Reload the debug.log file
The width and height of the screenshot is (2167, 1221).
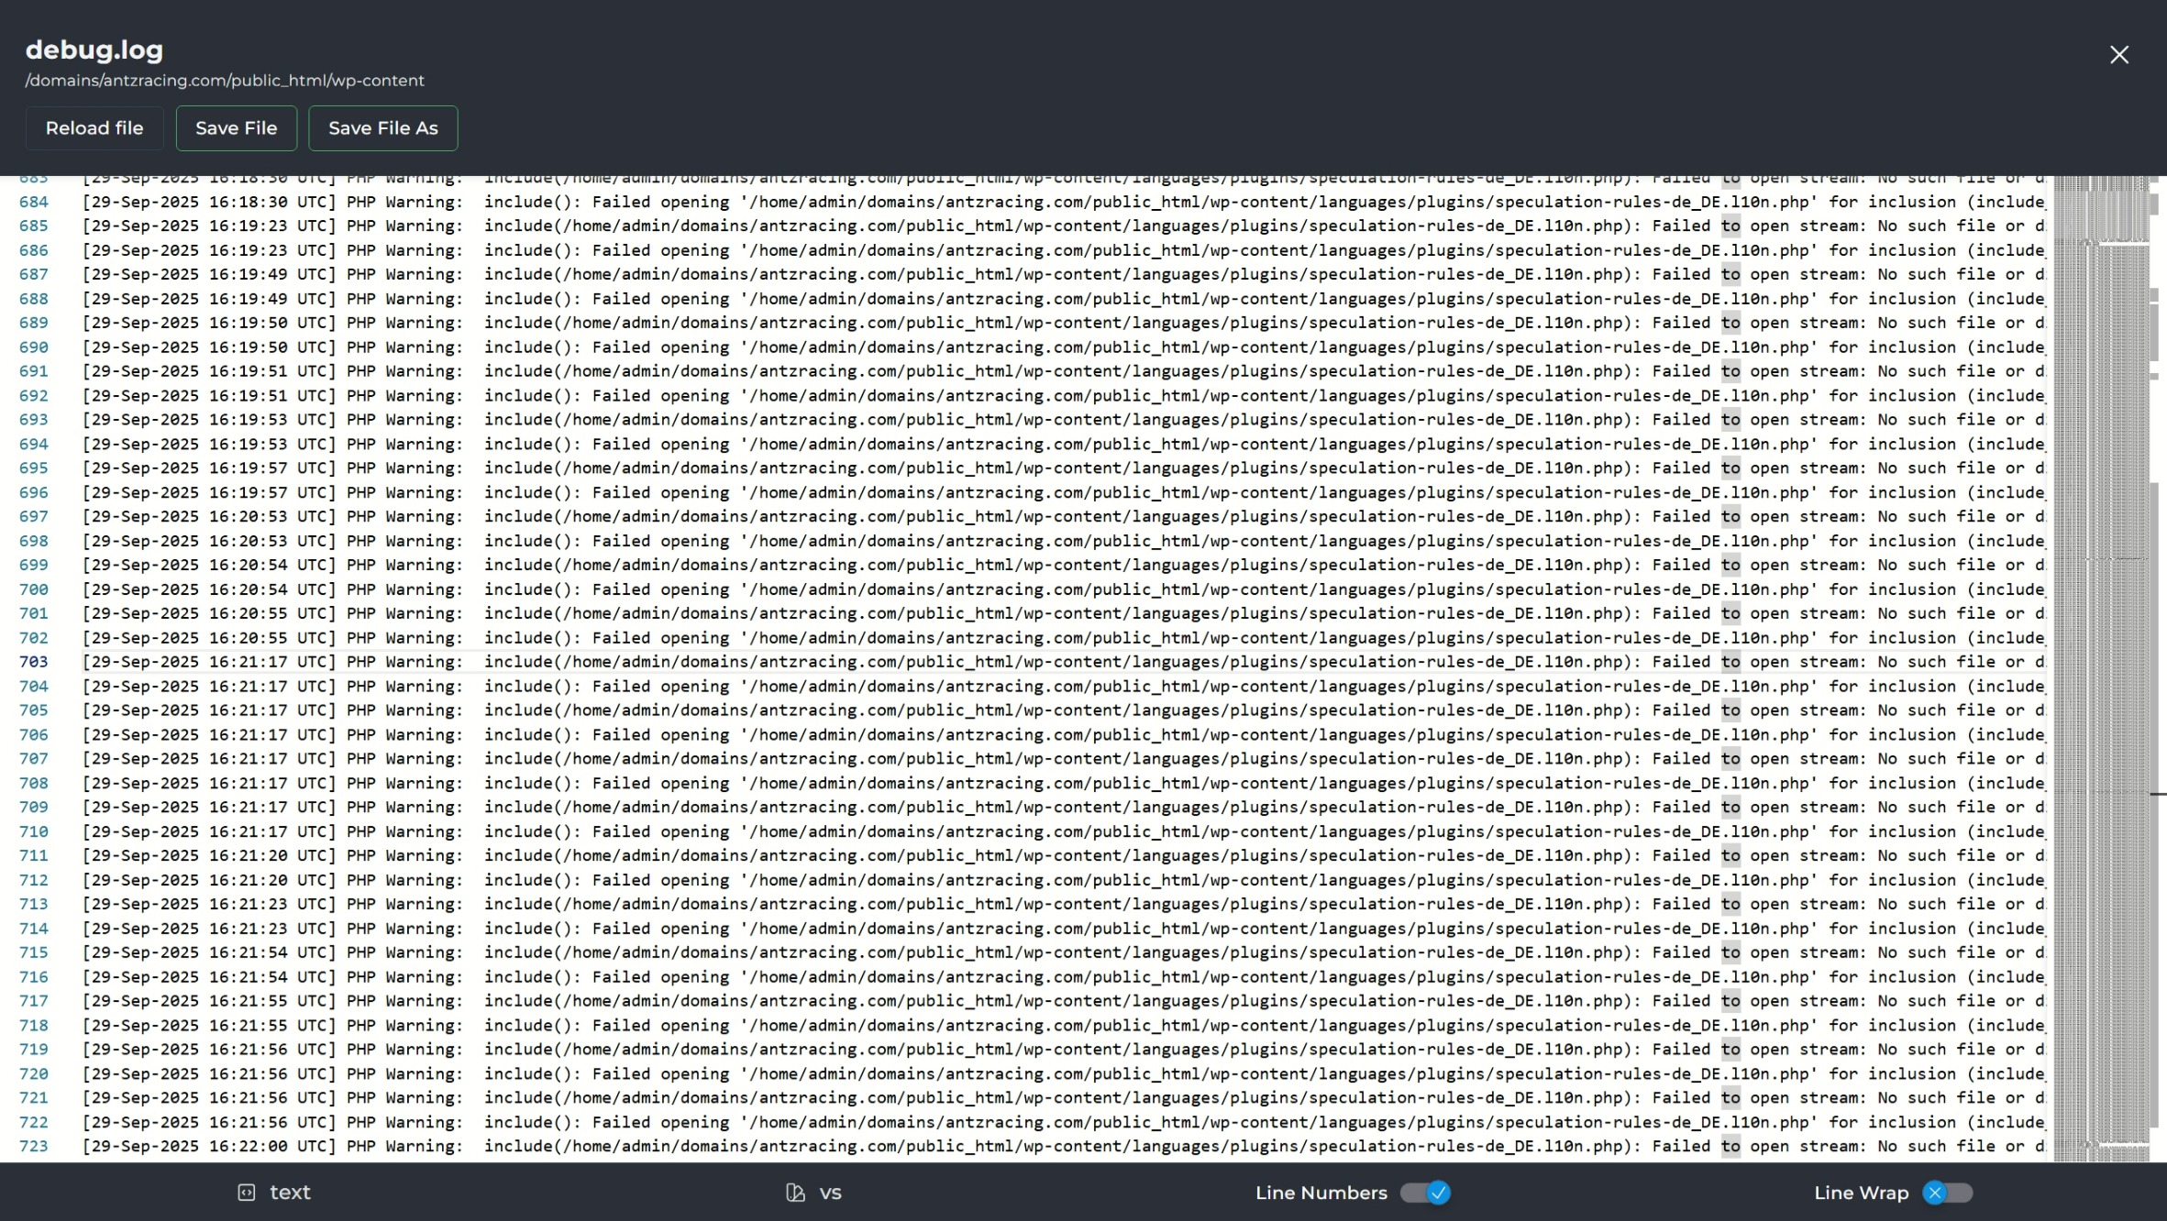tap(94, 128)
